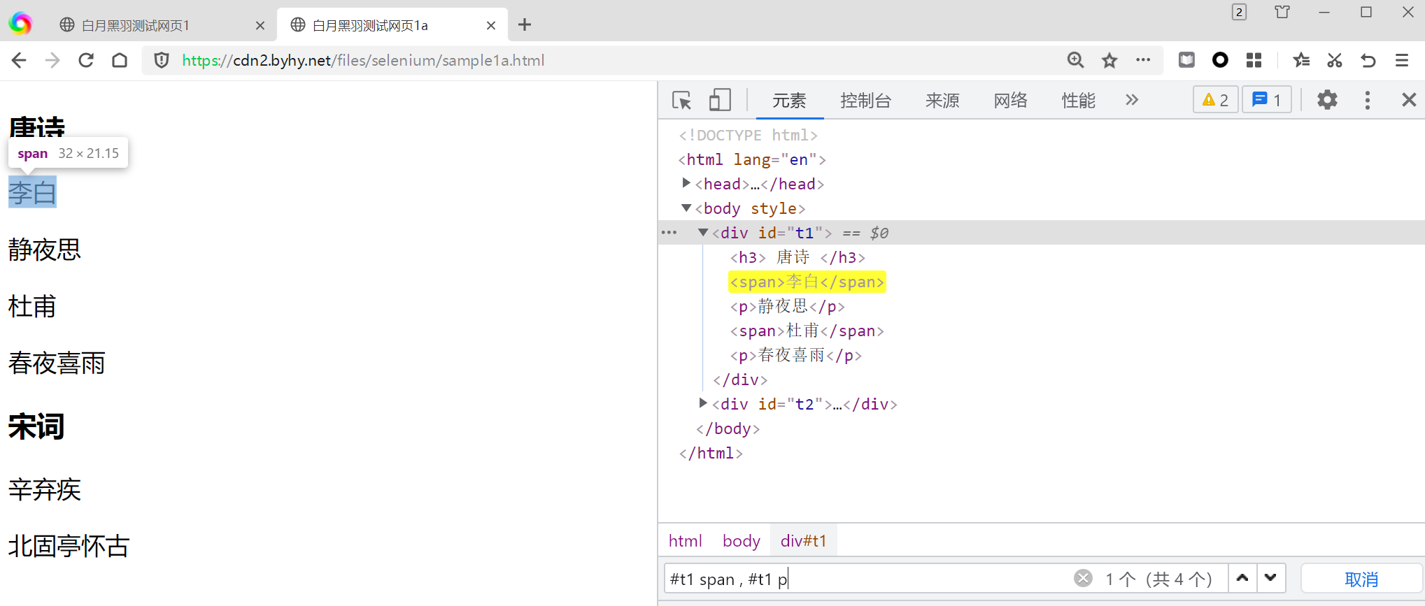Switch to the 元素 tab

pos(789,101)
